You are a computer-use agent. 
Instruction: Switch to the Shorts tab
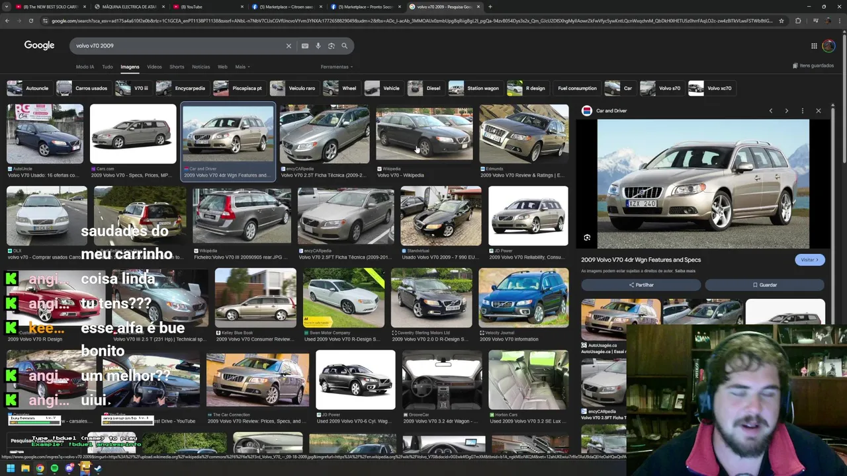[177, 67]
